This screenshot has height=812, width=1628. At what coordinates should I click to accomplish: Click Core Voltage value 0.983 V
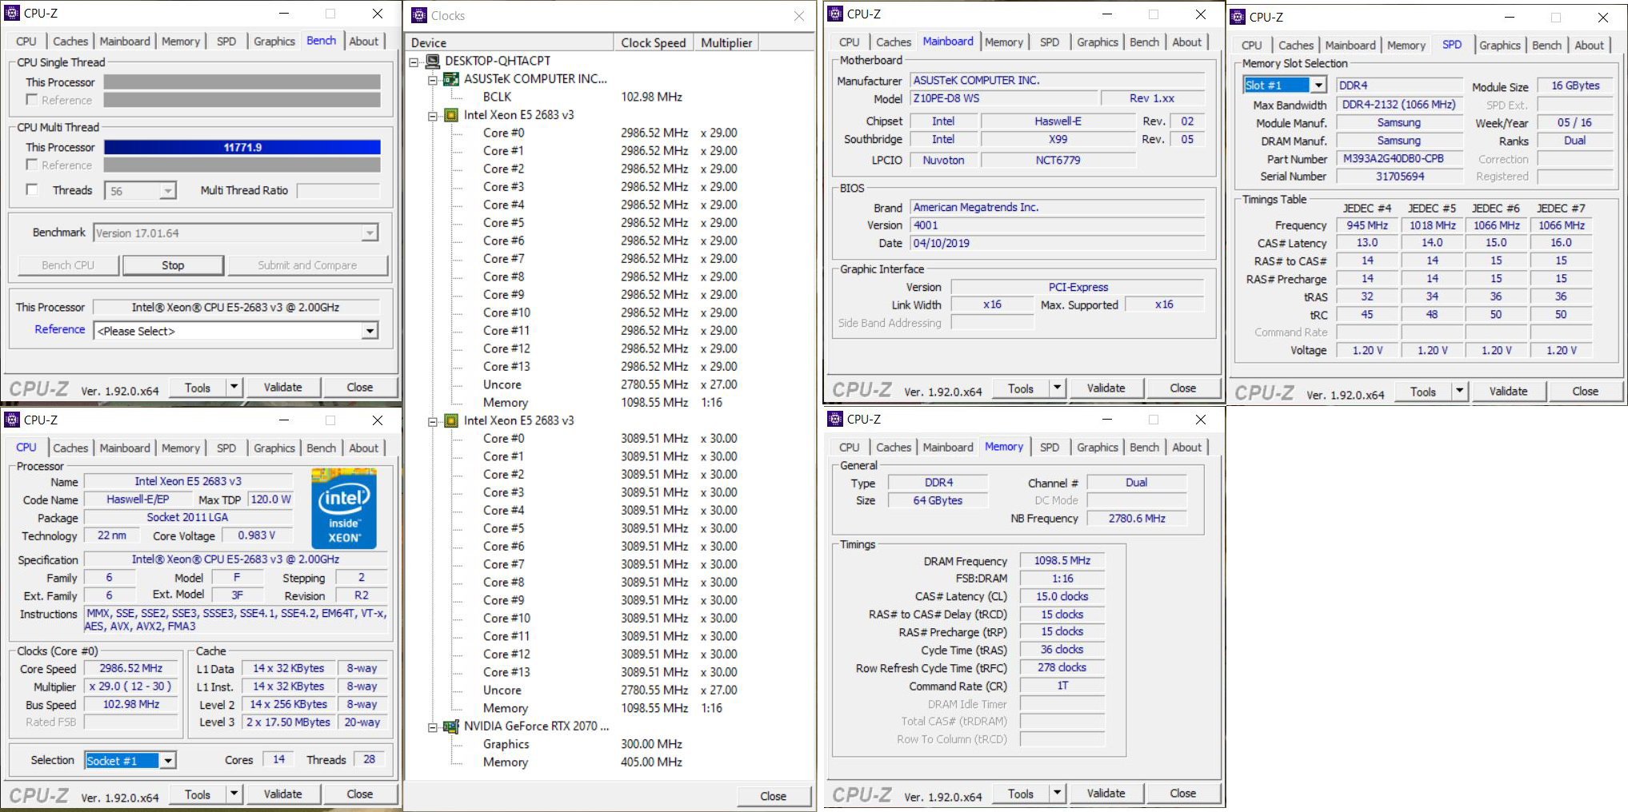(256, 535)
